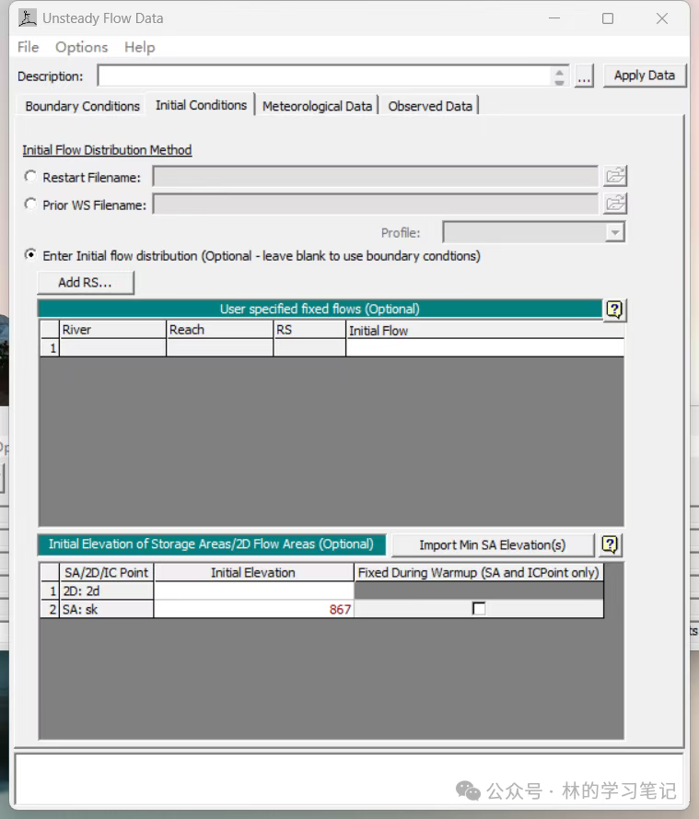The image size is (699, 819).
Task: Select the Prior WS Filename radio option
Action: [x=31, y=205]
